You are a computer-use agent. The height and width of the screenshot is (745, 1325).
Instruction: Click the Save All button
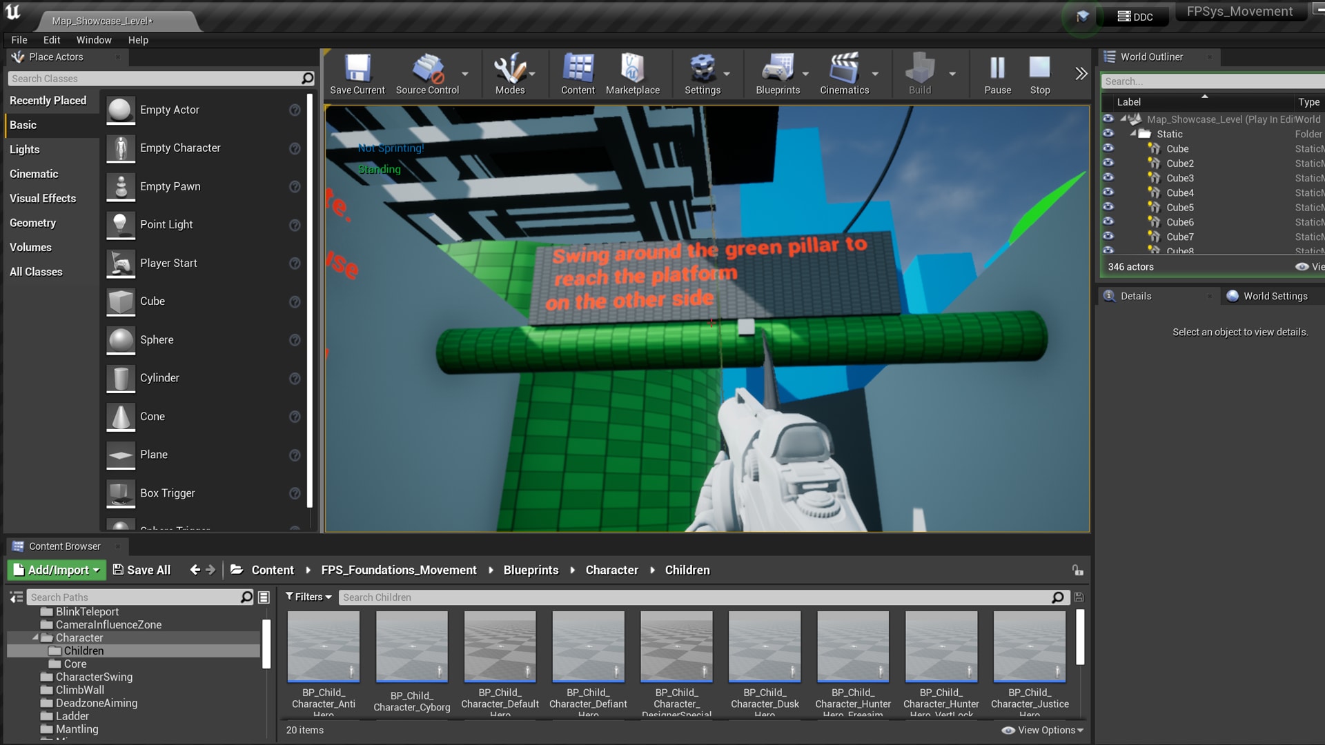pos(141,570)
